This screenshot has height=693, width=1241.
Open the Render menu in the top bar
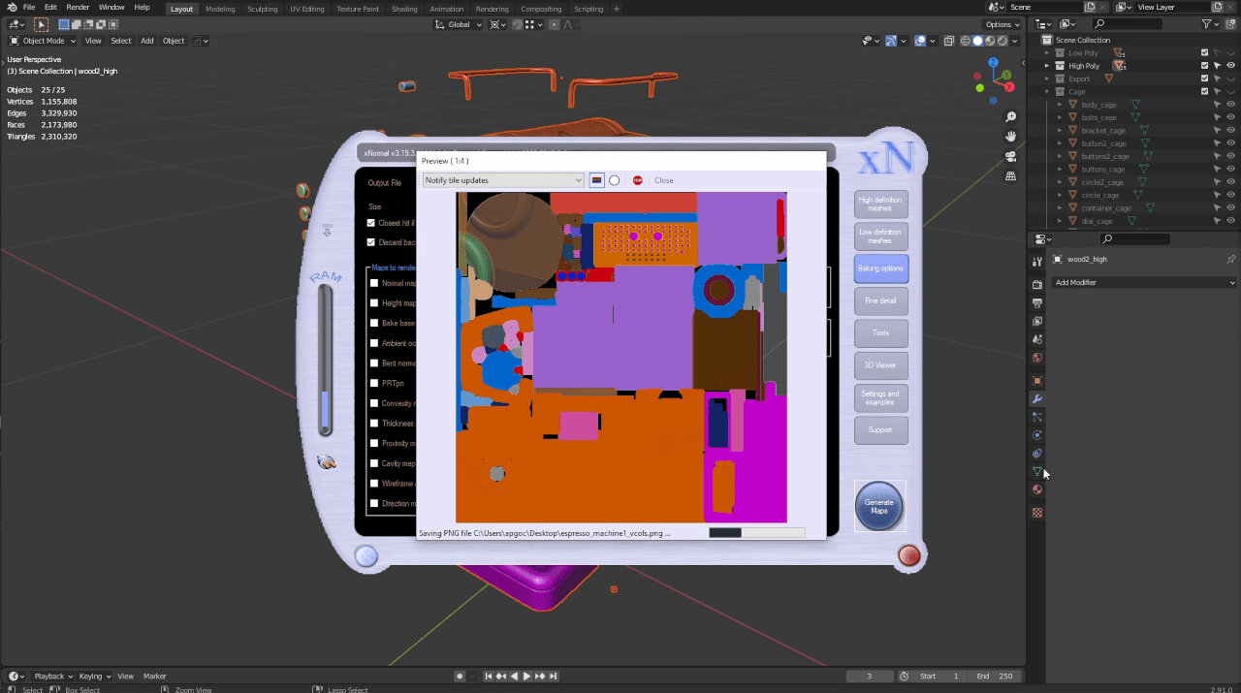[x=78, y=7]
